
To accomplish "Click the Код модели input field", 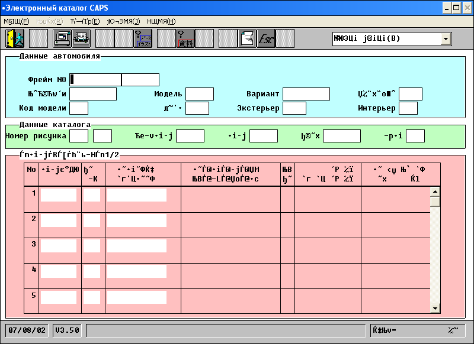I will 79,108.
